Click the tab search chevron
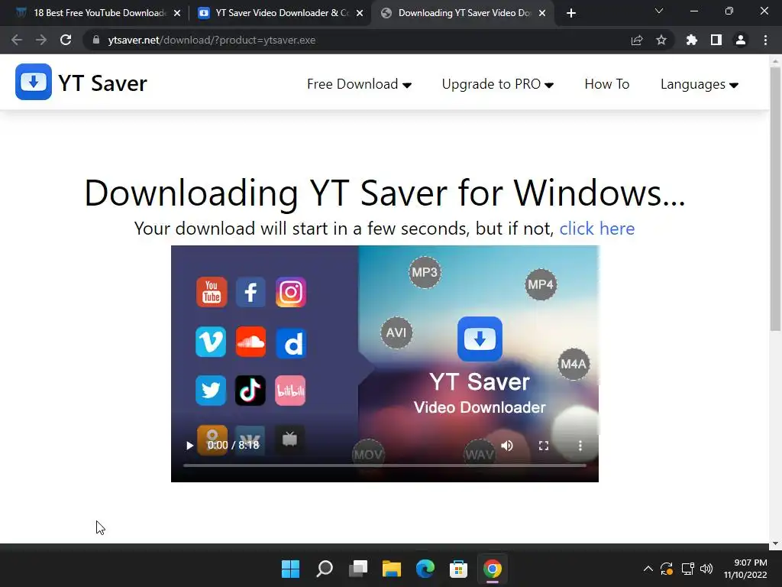Image resolution: width=782 pixels, height=587 pixels. pos(659,11)
